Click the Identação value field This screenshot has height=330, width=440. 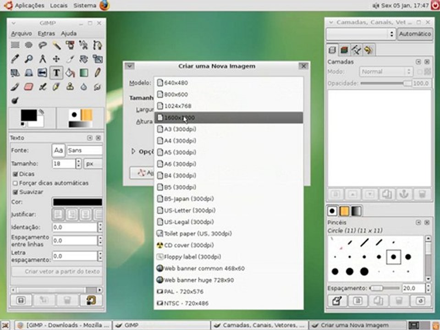pyautogui.click(x=75, y=227)
